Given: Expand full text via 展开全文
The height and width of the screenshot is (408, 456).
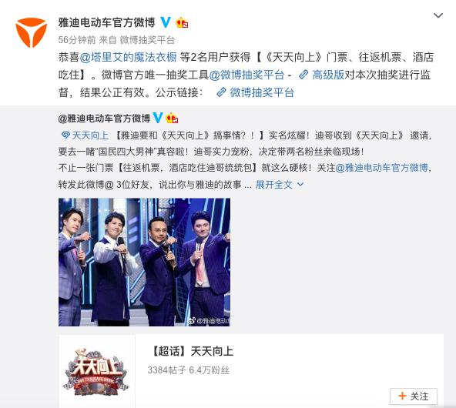Looking at the screenshot, I should (x=274, y=185).
